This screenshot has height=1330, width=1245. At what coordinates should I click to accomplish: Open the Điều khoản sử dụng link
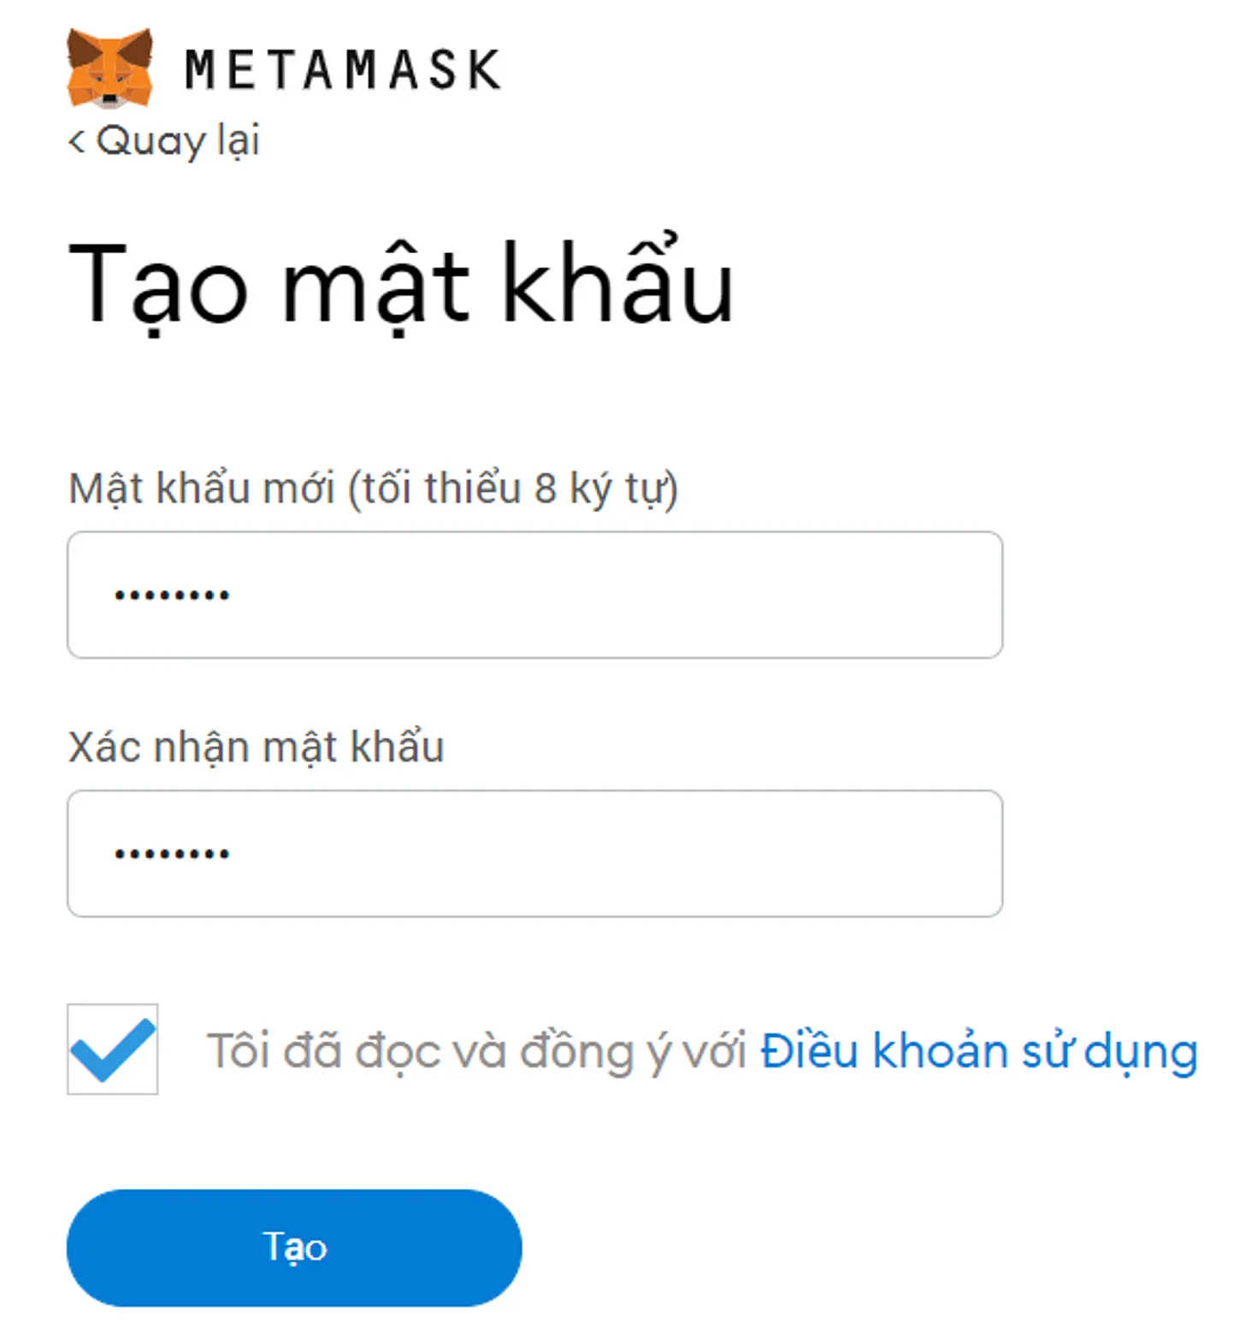978,1050
